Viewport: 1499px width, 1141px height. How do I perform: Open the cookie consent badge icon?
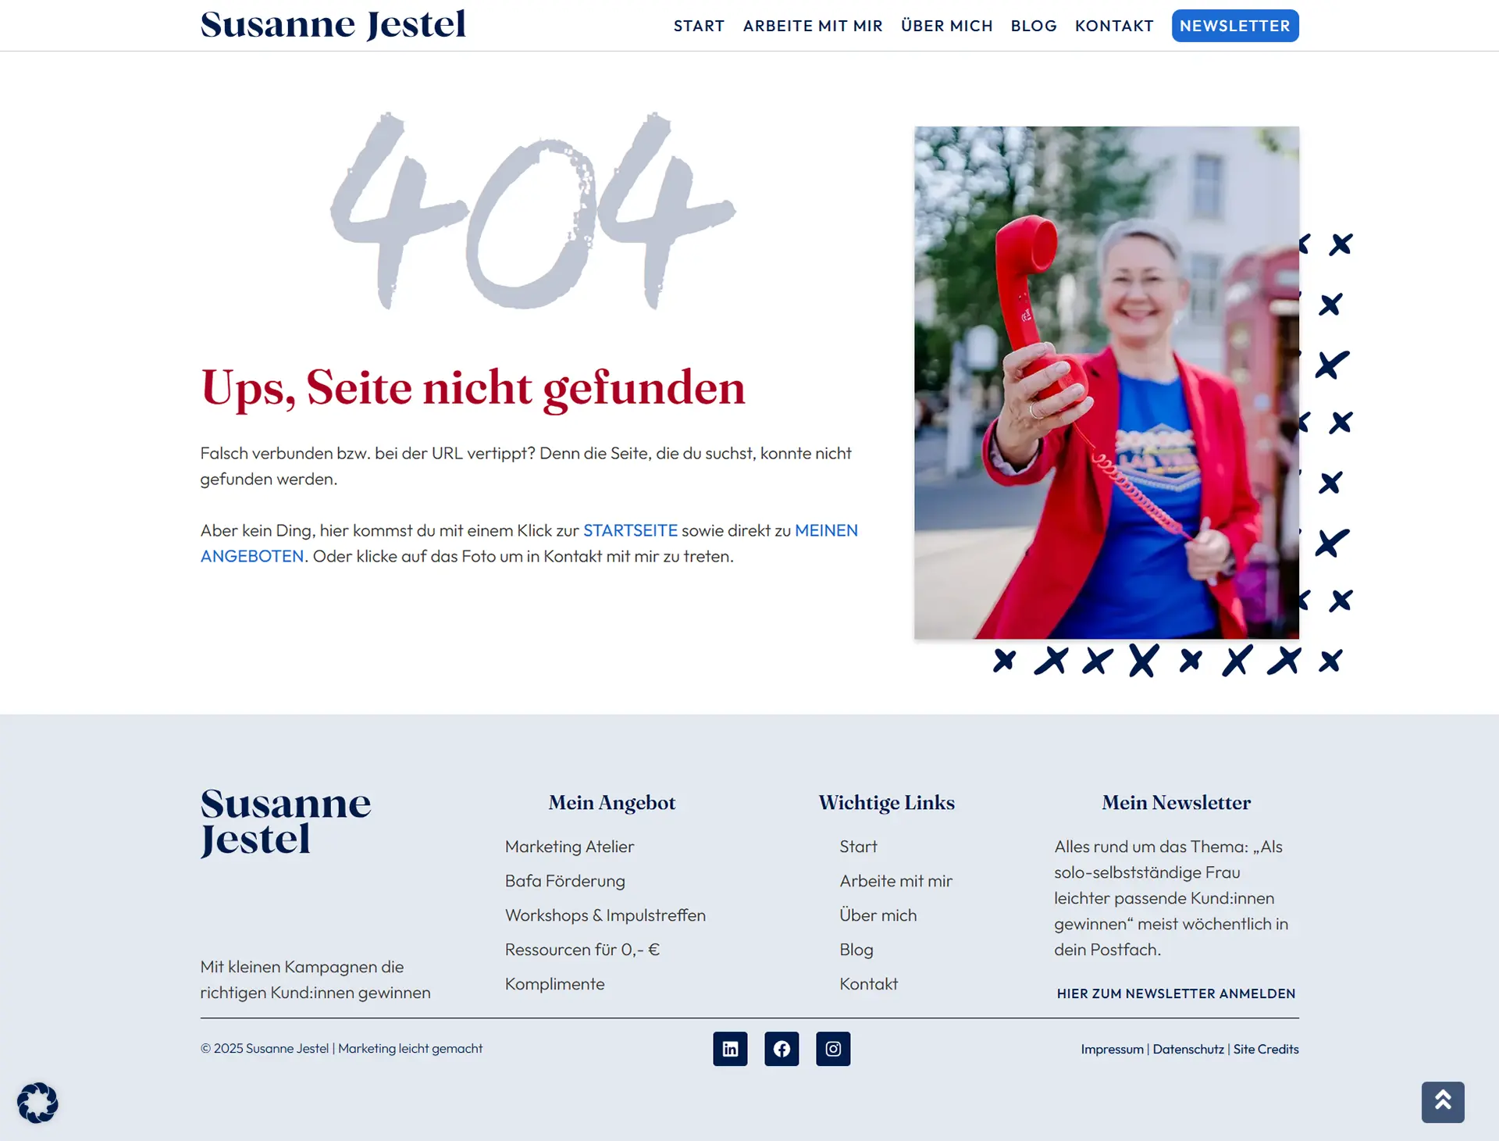[x=37, y=1103]
